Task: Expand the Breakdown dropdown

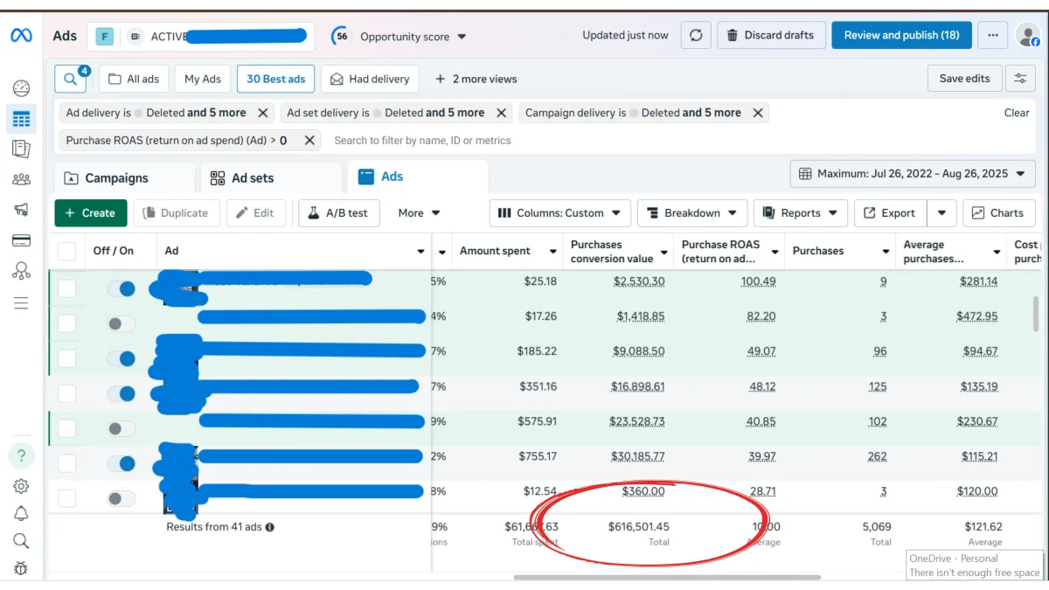Action: (692, 213)
